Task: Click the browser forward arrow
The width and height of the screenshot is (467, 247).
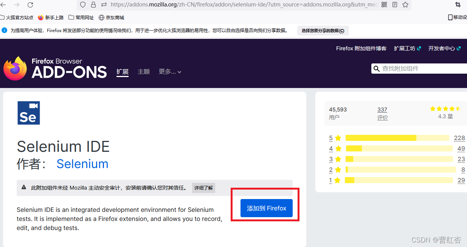Action: pos(16,5)
